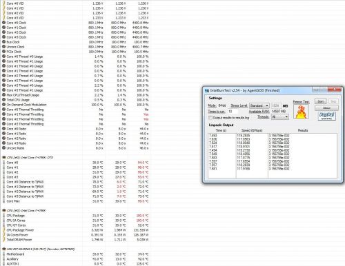Select the CPU Package temperature row label
The image size is (345, 266).
(16, 216)
